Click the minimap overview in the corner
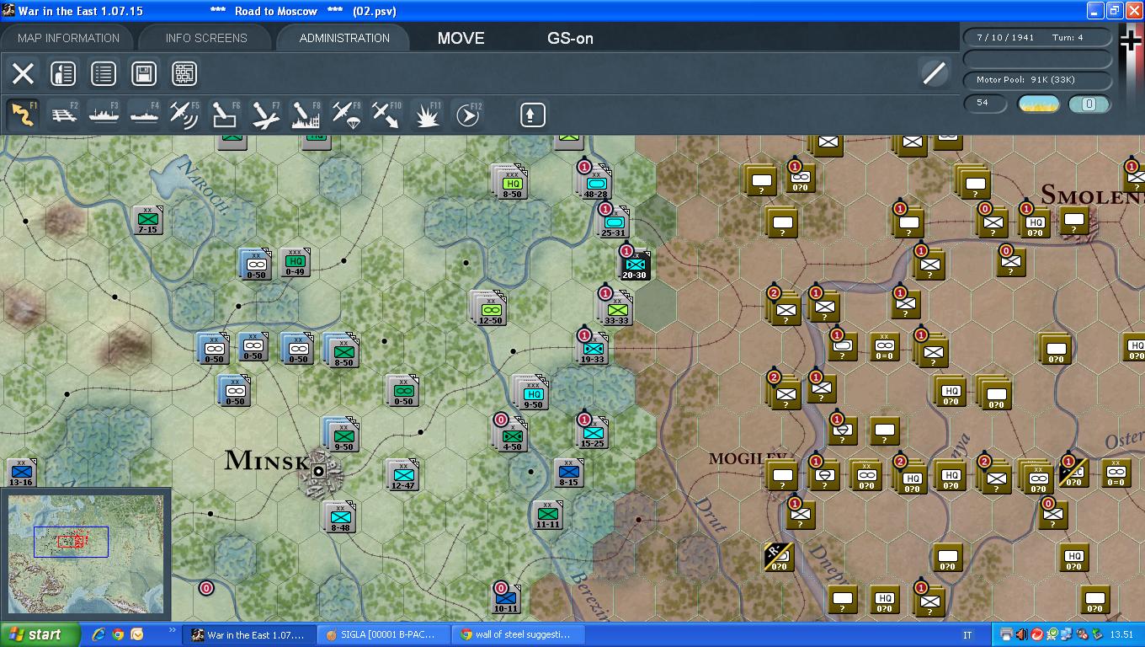 click(x=85, y=553)
